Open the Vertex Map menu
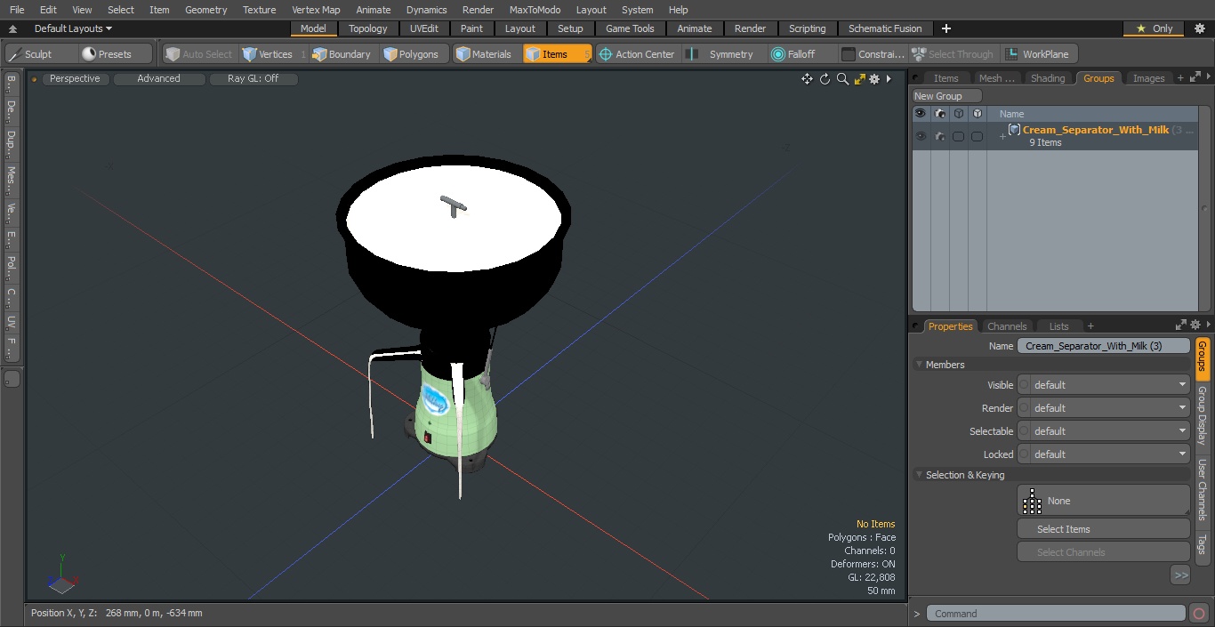 pos(316,10)
